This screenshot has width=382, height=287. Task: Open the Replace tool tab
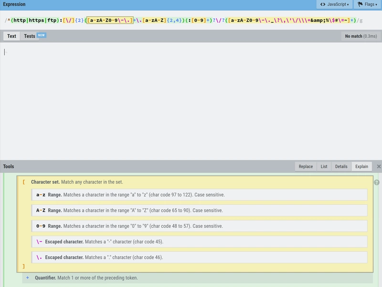(306, 166)
